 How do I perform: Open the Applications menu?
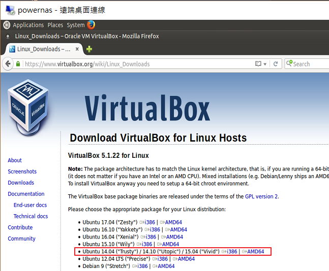pyautogui.click(x=28, y=25)
